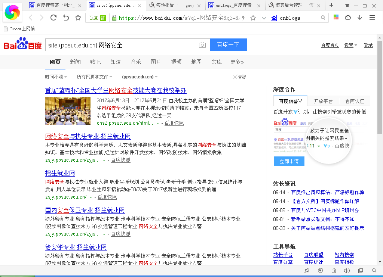Screen dimensions: 383x277
Task: Select the 贴吧 search category
Action: [95, 62]
